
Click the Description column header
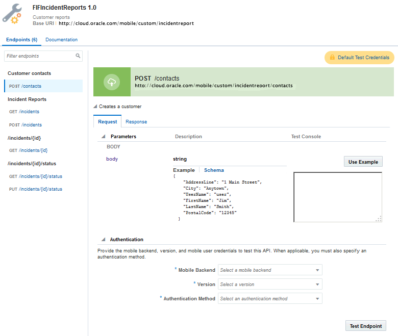[x=188, y=137]
